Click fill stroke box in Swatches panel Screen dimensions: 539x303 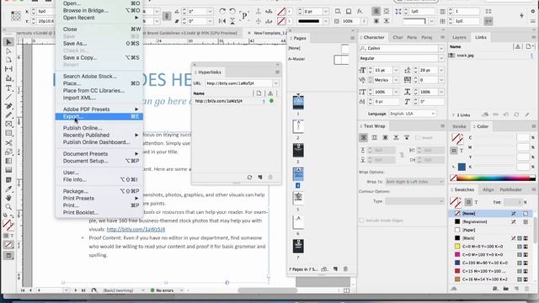[x=456, y=202]
